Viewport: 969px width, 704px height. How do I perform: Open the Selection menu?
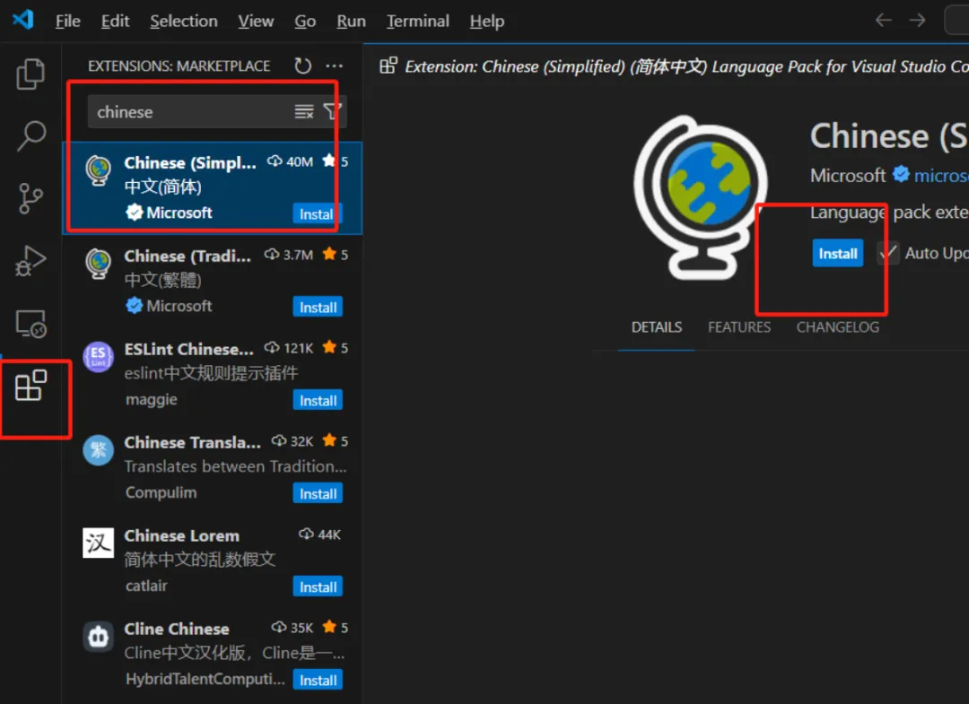pos(184,21)
